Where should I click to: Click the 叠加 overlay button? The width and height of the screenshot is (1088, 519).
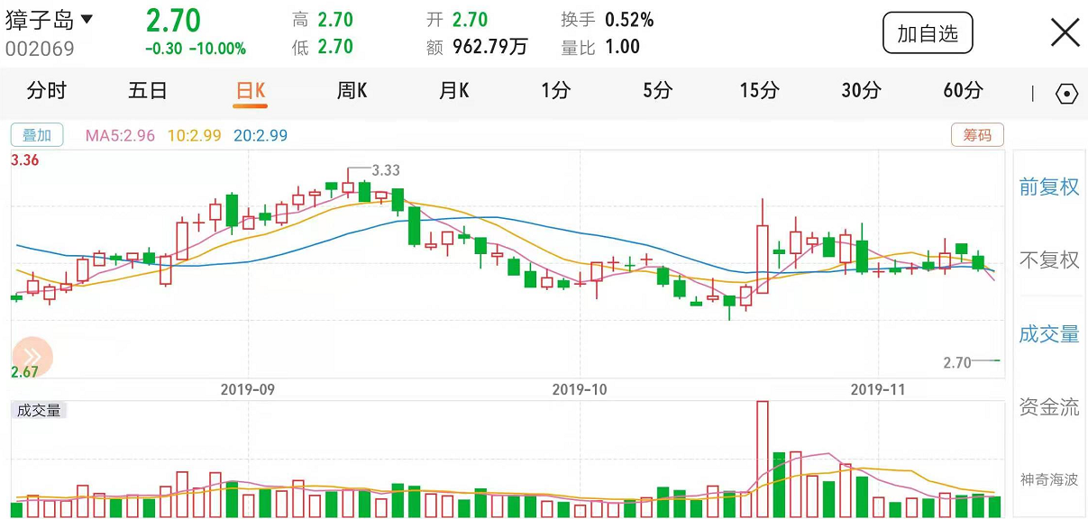37,135
